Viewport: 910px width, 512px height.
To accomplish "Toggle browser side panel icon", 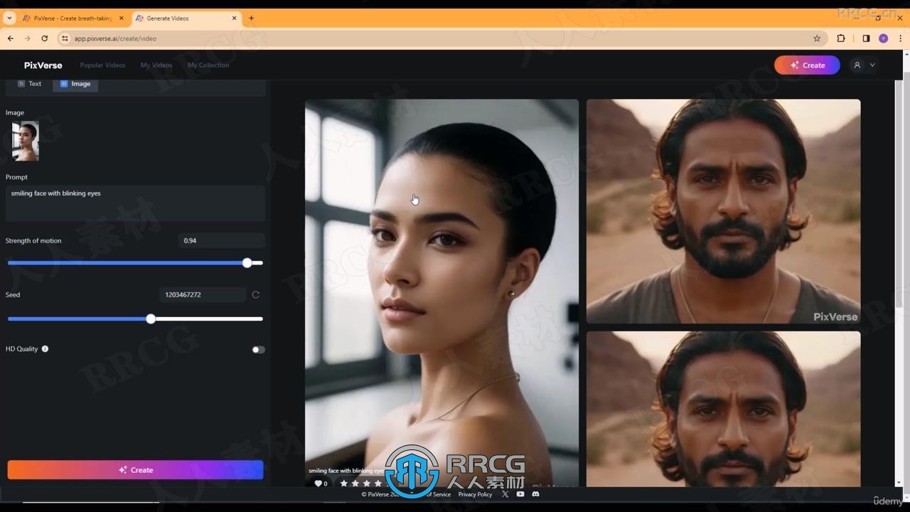I will point(866,38).
